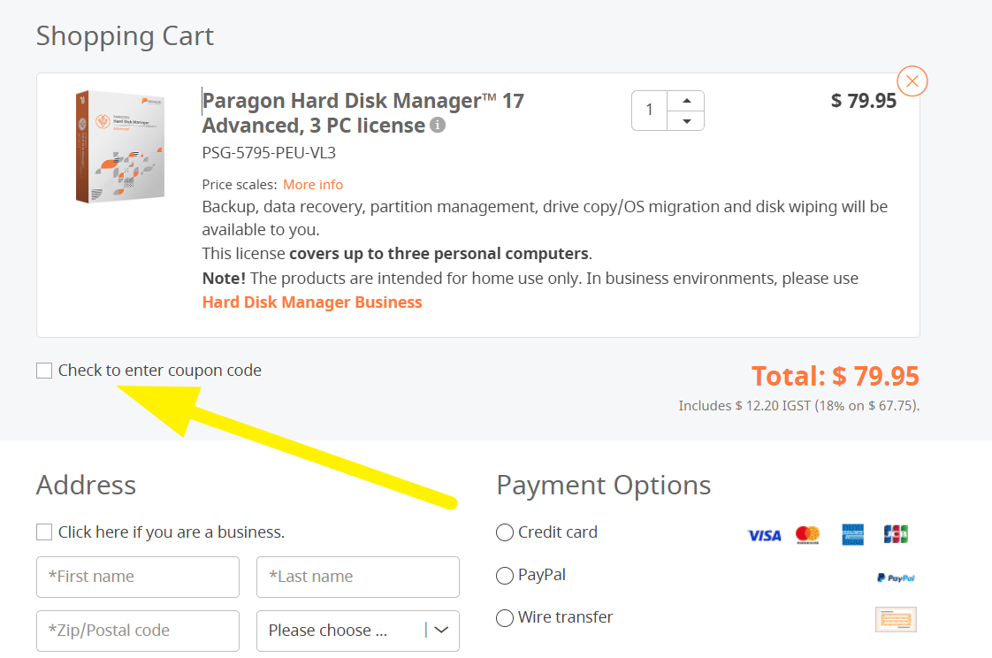The image size is (992, 658).
Task: Click the SKU text PSG-5795-PEU-VL3
Action: tap(269, 153)
